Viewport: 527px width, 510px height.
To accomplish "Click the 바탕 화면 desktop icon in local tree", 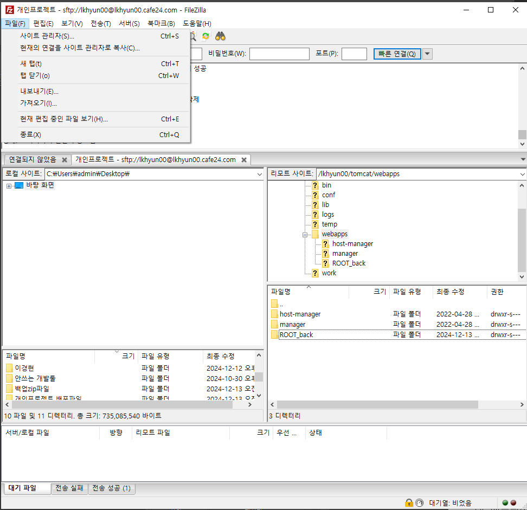I will click(19, 185).
